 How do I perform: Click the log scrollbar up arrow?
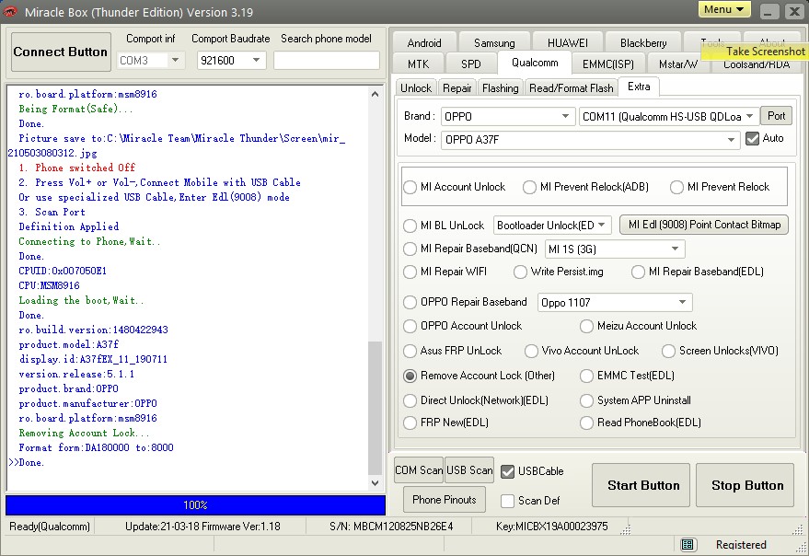pos(376,94)
